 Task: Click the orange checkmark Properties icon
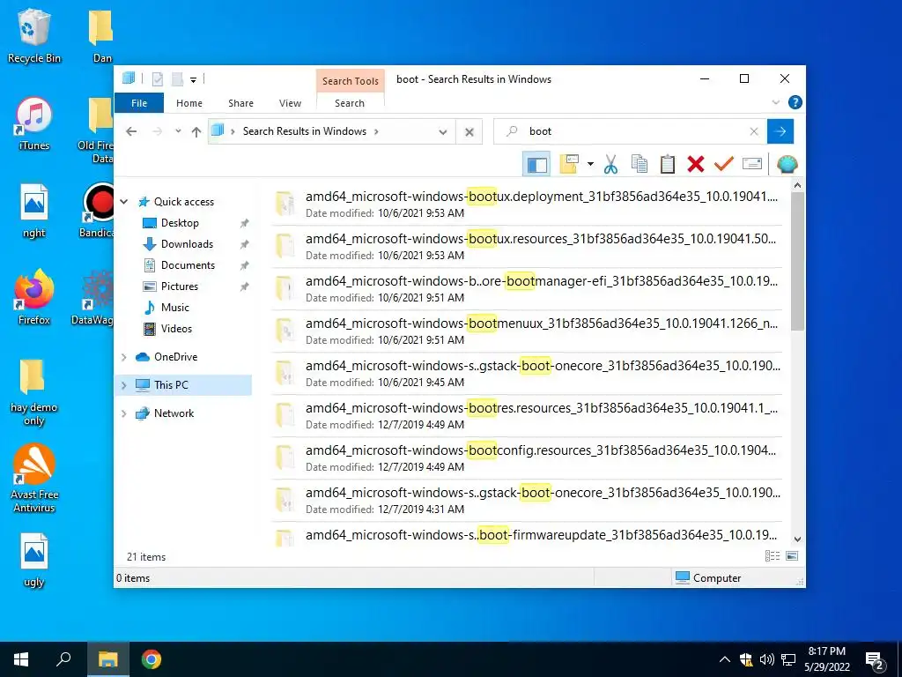click(724, 165)
